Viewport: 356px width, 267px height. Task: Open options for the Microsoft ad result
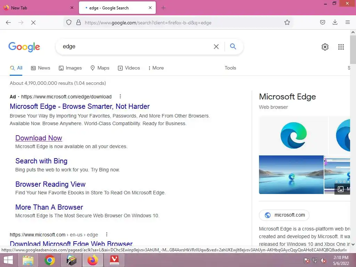pos(120,97)
